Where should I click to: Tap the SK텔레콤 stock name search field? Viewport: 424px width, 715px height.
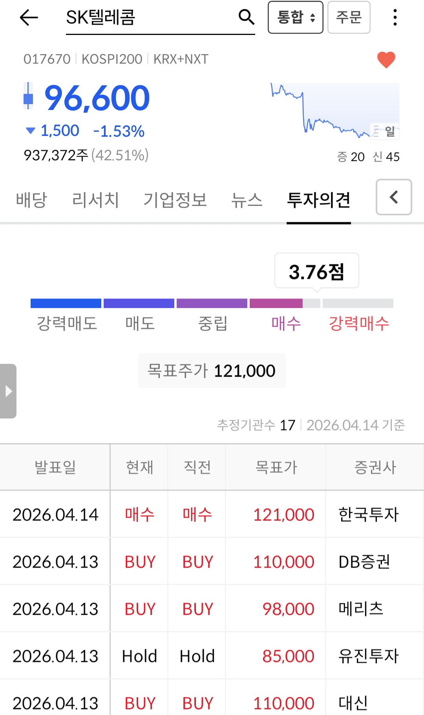149,18
